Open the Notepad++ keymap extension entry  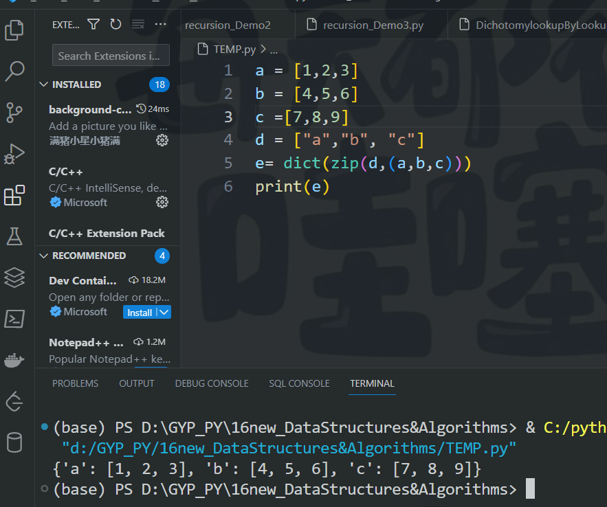pos(108,351)
